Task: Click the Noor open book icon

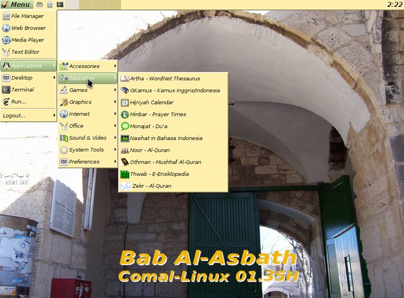Action: coord(125,150)
